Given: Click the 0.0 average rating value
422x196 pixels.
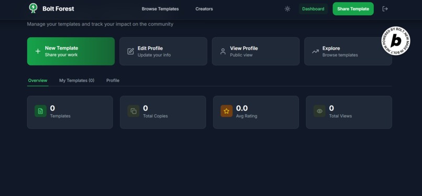Looking at the screenshot, I should (x=242, y=108).
